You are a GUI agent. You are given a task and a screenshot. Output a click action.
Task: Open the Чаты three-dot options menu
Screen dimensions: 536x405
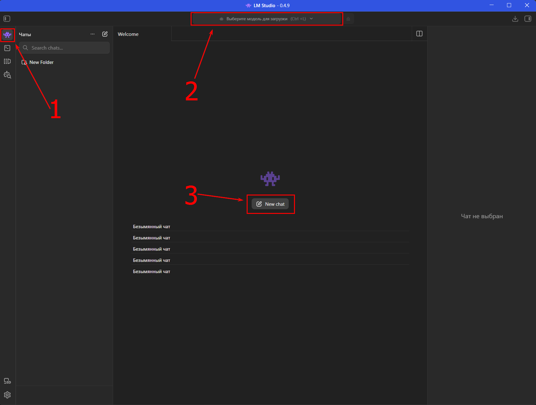[x=92, y=34]
